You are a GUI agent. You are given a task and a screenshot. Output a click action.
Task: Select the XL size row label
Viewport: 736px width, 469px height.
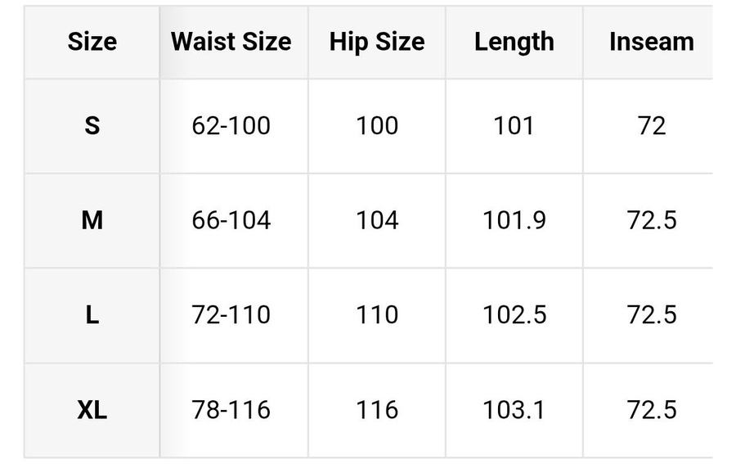click(92, 410)
